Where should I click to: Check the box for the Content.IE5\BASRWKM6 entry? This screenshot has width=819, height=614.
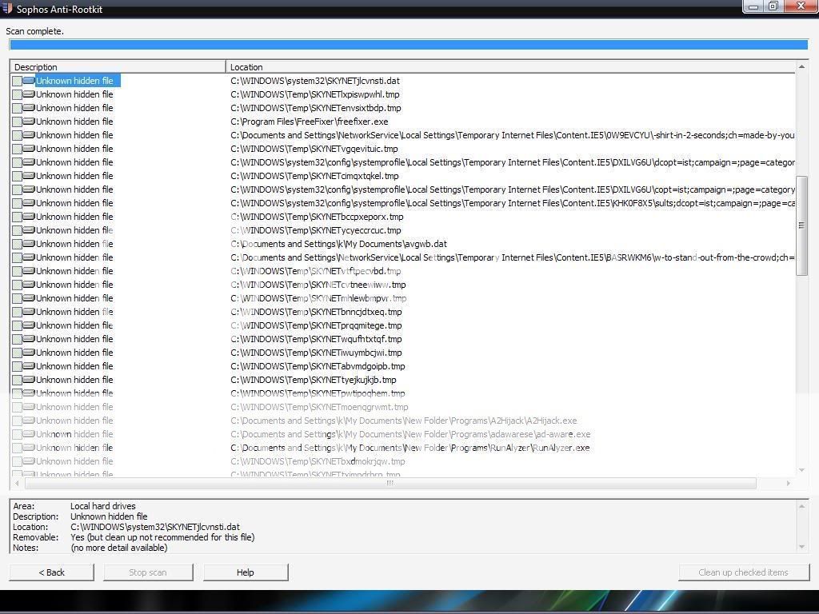coord(17,257)
